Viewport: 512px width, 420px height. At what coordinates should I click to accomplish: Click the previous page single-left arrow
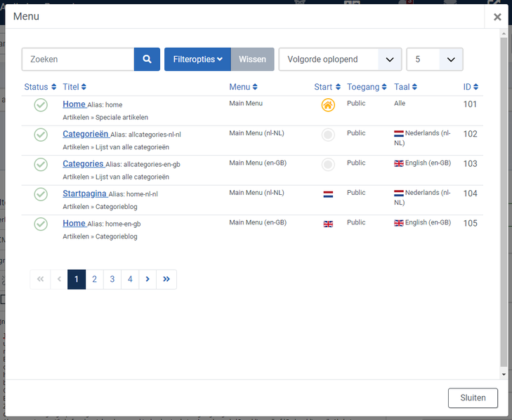pyautogui.click(x=59, y=280)
